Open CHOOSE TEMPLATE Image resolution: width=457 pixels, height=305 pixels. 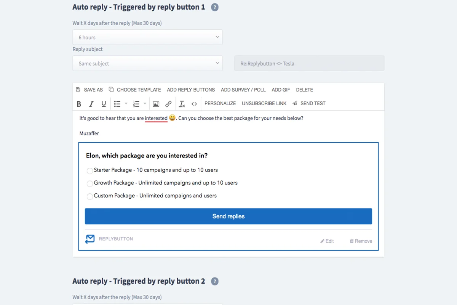(x=139, y=90)
